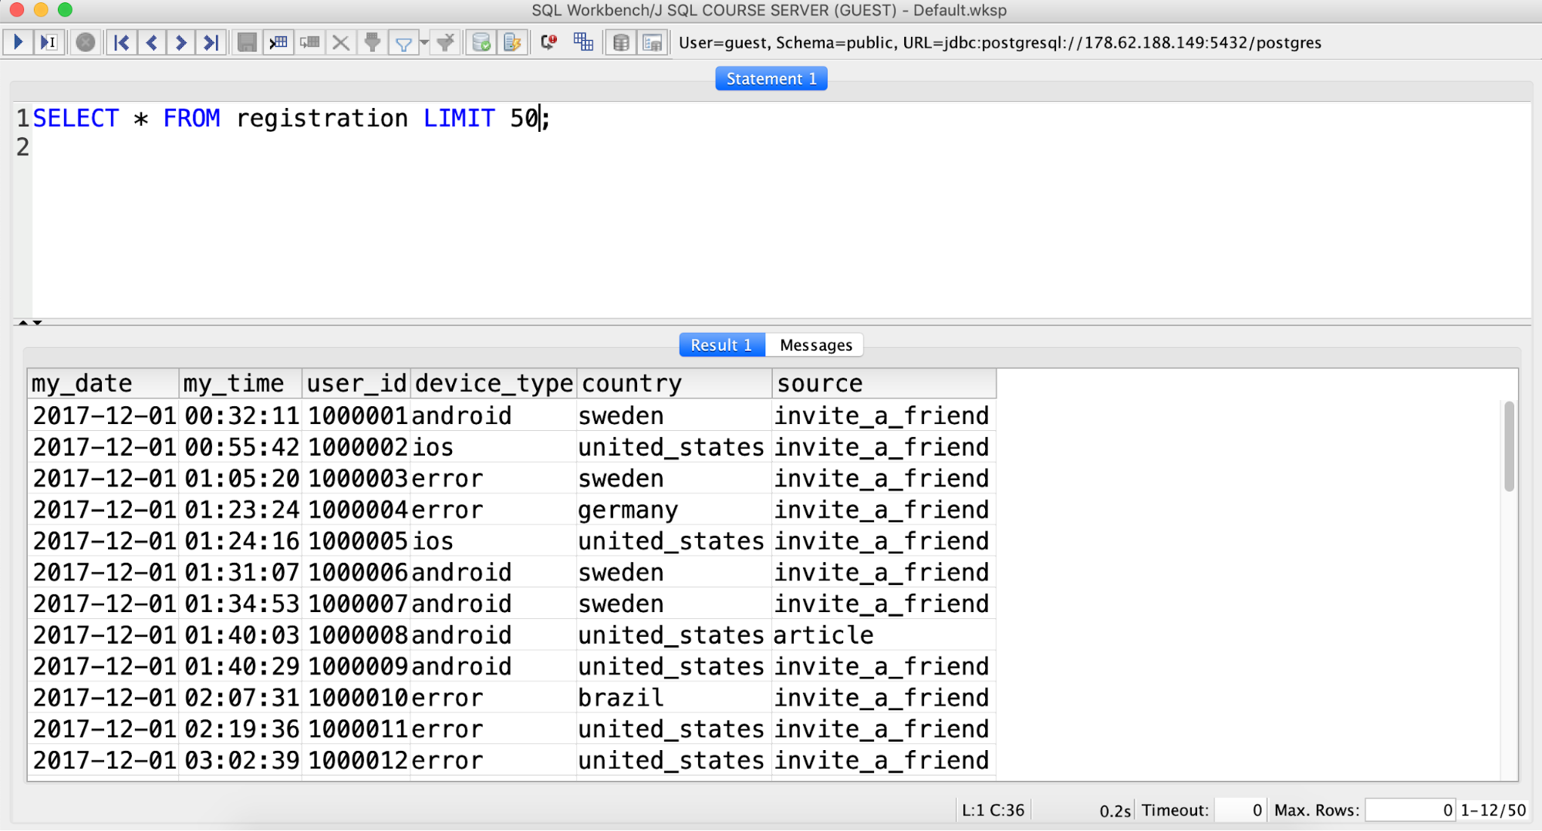Apply the blue funnel filter
1542x831 pixels.
(403, 43)
